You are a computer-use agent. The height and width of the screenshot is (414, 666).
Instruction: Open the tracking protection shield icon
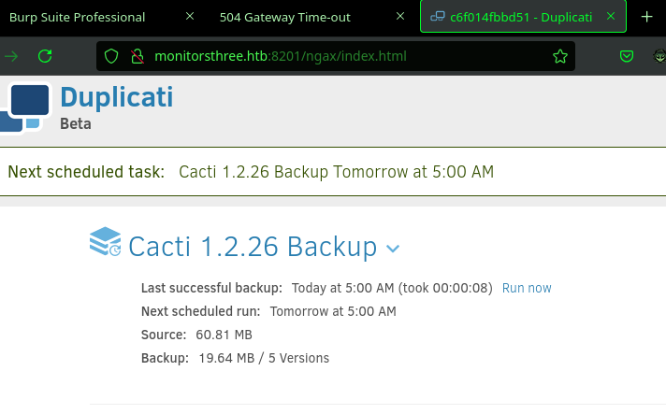(x=111, y=56)
